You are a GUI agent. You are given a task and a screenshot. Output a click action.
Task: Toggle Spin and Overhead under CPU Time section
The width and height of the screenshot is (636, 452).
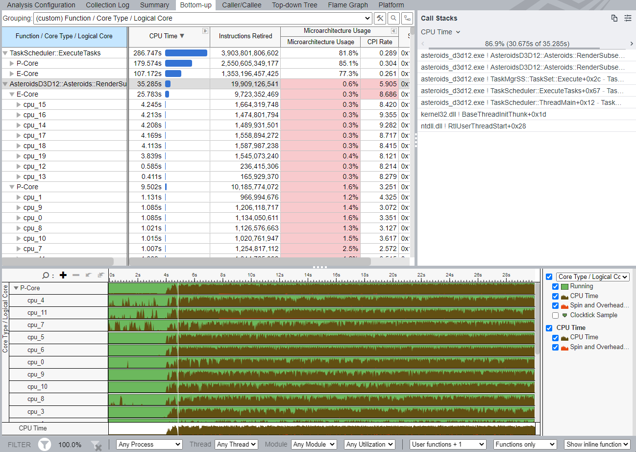pyautogui.click(x=555, y=347)
